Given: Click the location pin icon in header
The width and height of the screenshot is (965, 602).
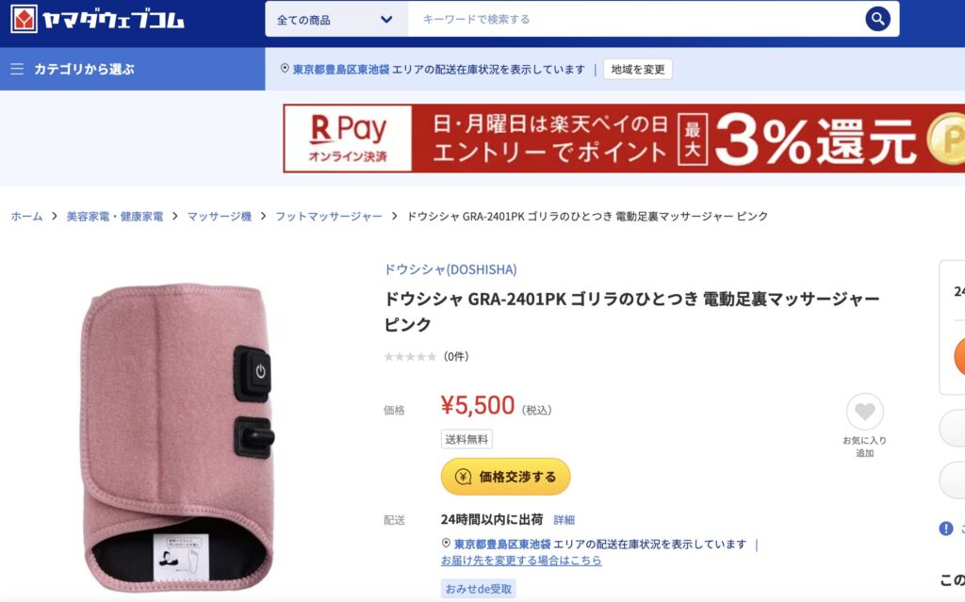Looking at the screenshot, I should [x=285, y=69].
